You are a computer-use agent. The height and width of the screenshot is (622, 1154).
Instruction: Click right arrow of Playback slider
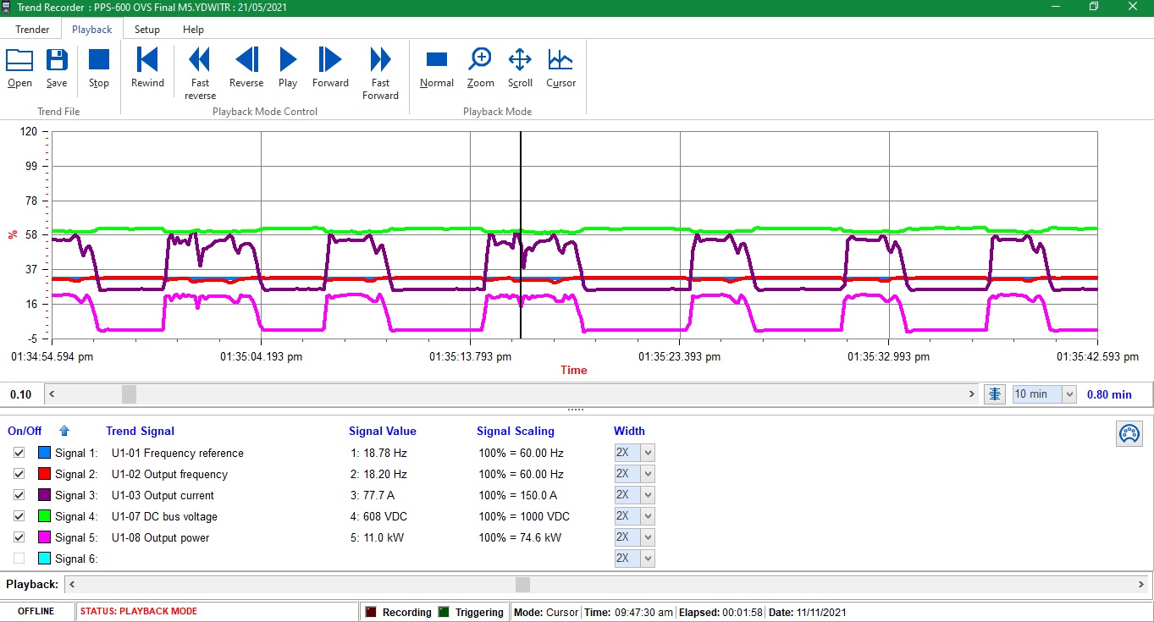click(x=1142, y=585)
